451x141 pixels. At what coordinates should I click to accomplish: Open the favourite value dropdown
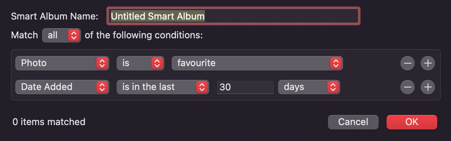point(257,63)
